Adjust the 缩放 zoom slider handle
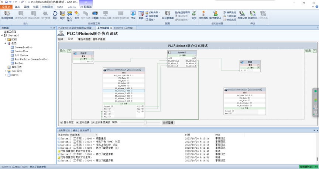This screenshot has height=169, width=319. (145, 123)
